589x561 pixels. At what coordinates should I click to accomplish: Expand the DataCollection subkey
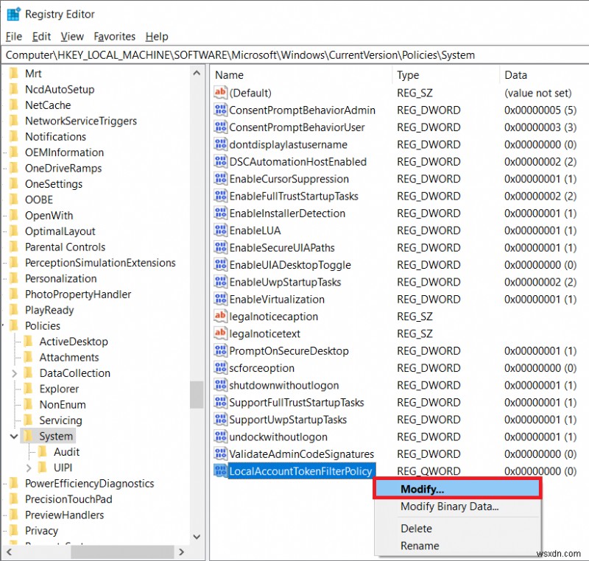[x=13, y=373]
